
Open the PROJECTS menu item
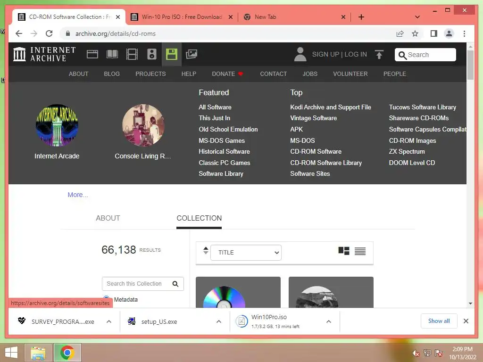click(150, 74)
